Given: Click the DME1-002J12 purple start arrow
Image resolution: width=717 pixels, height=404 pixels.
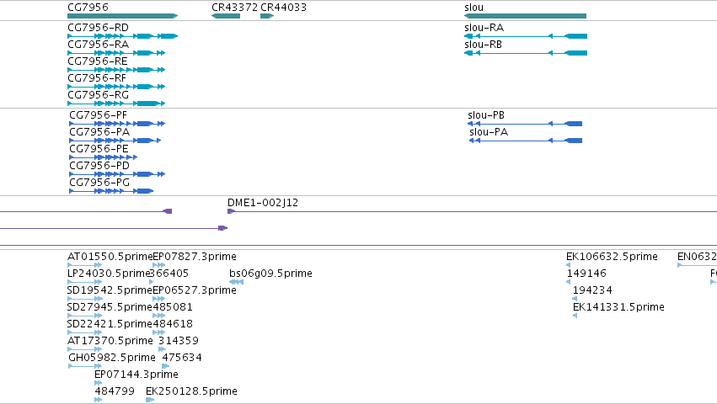Looking at the screenshot, I should pyautogui.click(x=232, y=211).
